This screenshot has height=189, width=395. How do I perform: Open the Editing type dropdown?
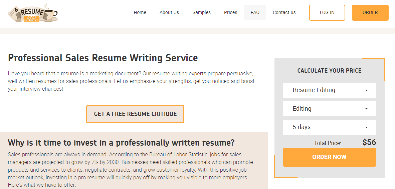tap(329, 109)
